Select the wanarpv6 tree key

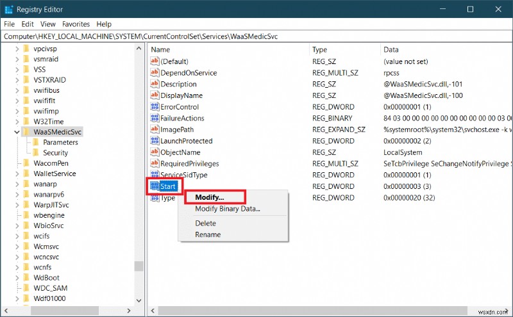(x=49, y=195)
